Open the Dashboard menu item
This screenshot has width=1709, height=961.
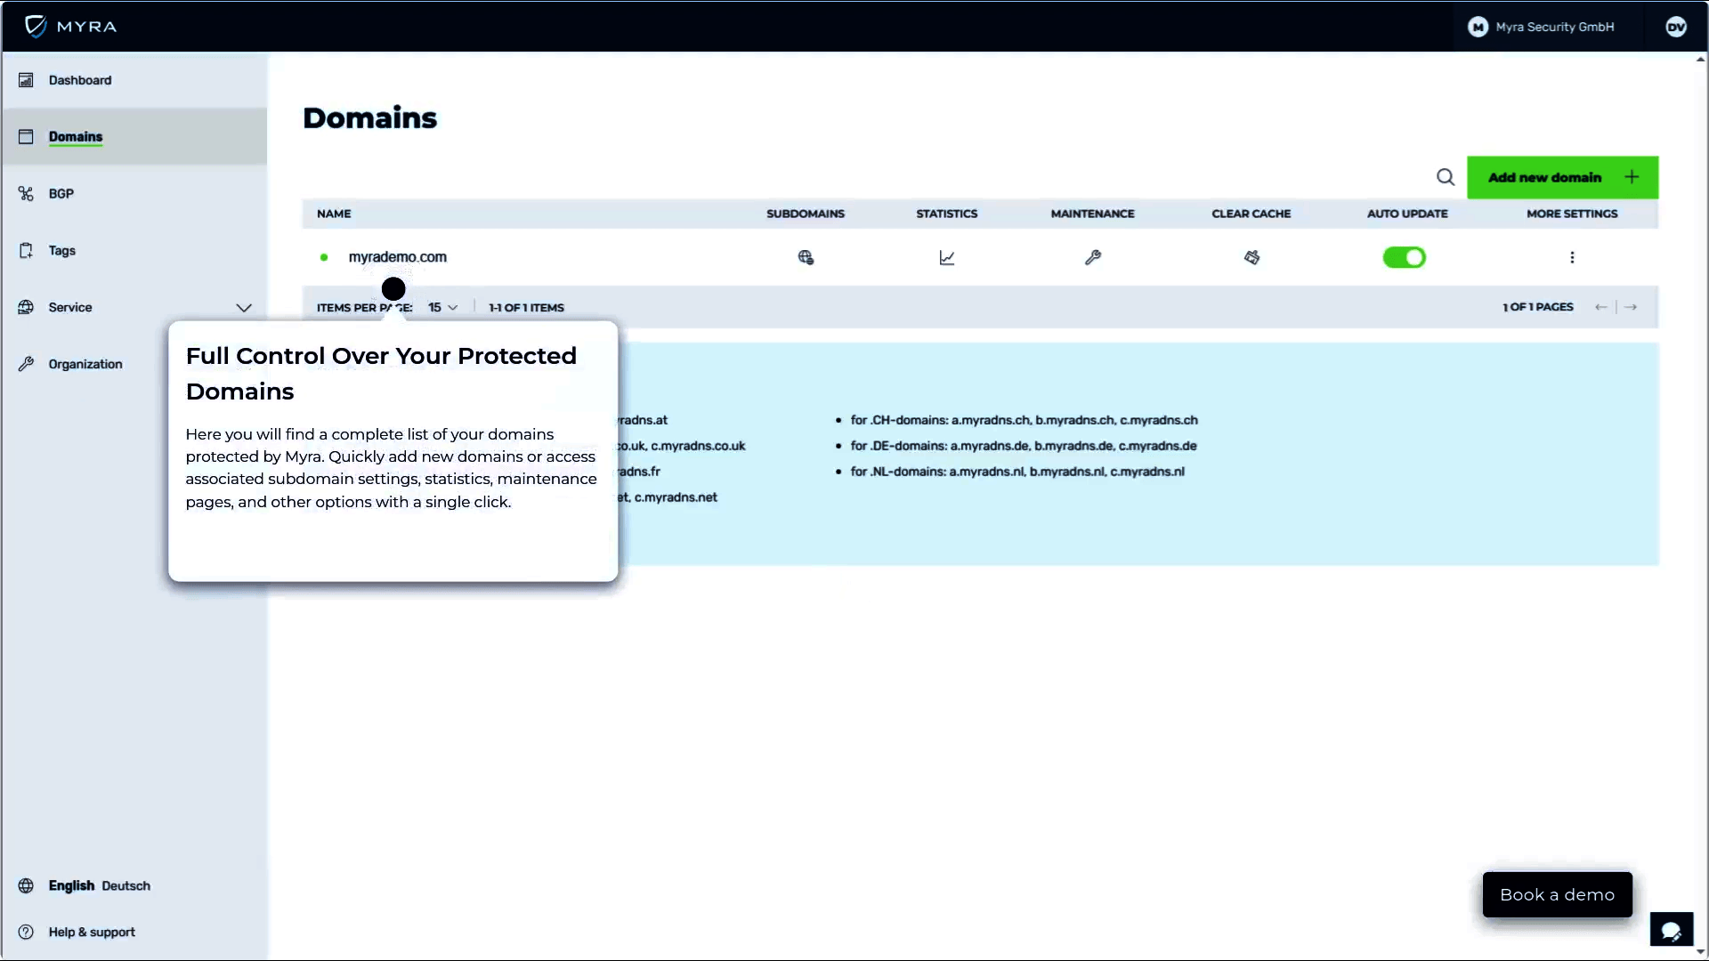(80, 80)
